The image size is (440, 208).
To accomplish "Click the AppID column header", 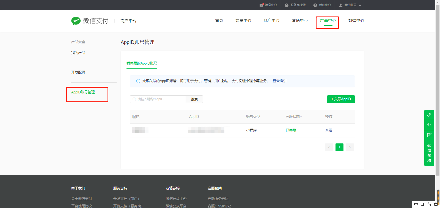I will tap(194, 117).
